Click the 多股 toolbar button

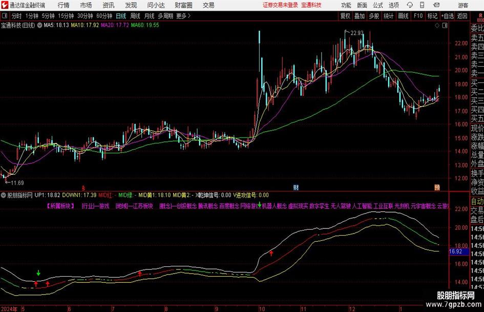click(374, 16)
